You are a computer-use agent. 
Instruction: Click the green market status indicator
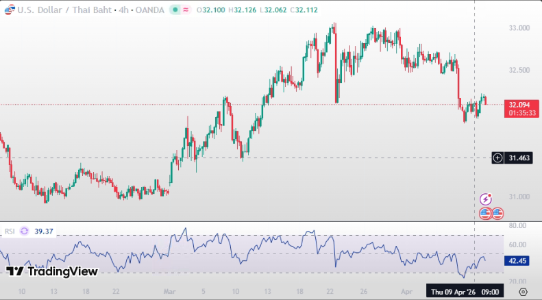point(175,10)
